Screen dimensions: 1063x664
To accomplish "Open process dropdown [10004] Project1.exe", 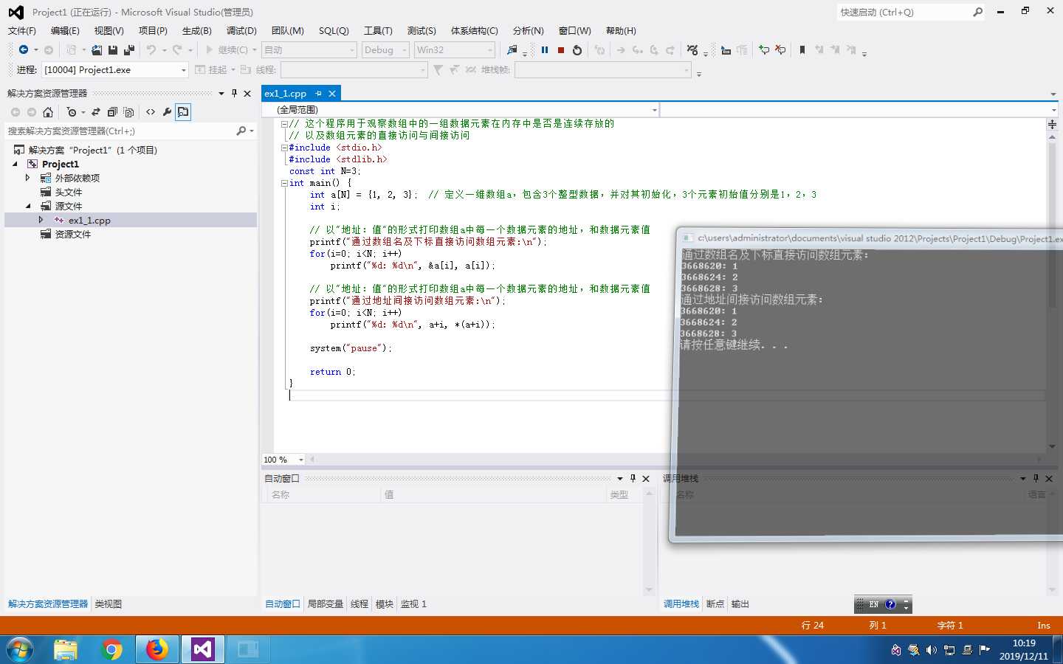I will pyautogui.click(x=183, y=70).
